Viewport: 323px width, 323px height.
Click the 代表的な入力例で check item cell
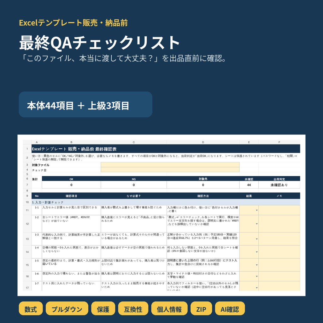(x=71, y=239)
